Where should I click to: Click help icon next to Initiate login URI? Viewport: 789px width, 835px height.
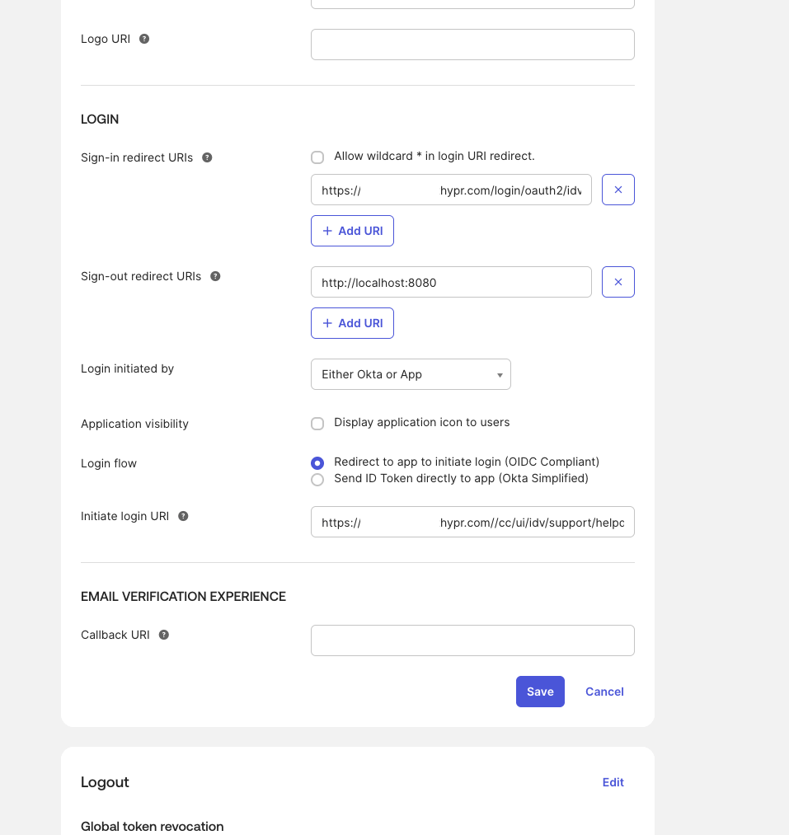[x=183, y=516]
